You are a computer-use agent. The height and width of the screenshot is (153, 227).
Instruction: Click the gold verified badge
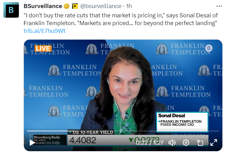coord(66,6)
